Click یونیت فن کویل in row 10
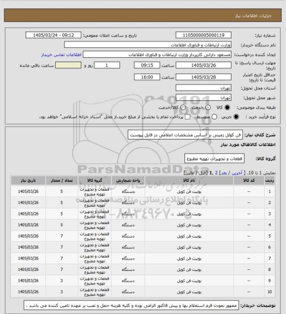This screenshot has width=286, height=314. (189, 292)
